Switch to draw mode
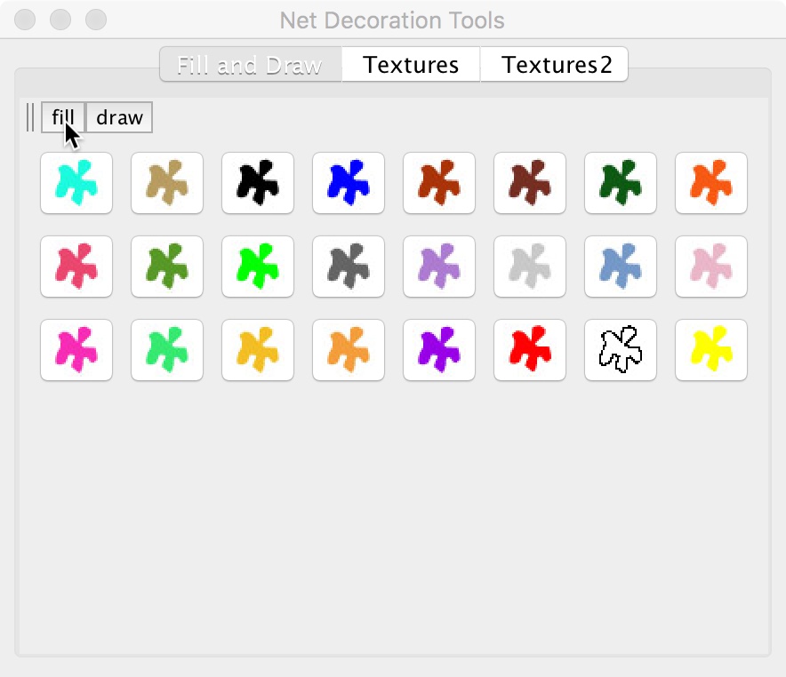The height and width of the screenshot is (677, 786). [x=119, y=116]
